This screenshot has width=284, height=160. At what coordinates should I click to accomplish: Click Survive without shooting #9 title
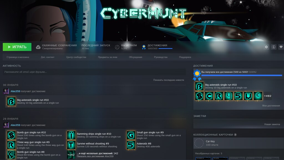point(93,144)
